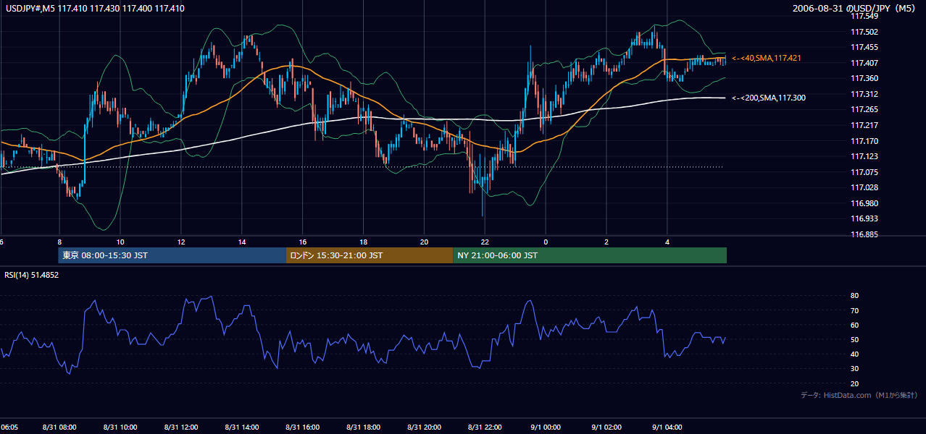The height and width of the screenshot is (434, 926).
Task: Click price axis label 117.312
Action: pos(863,94)
